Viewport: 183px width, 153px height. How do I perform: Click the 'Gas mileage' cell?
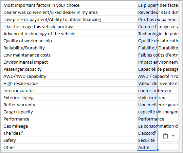coord(70,126)
